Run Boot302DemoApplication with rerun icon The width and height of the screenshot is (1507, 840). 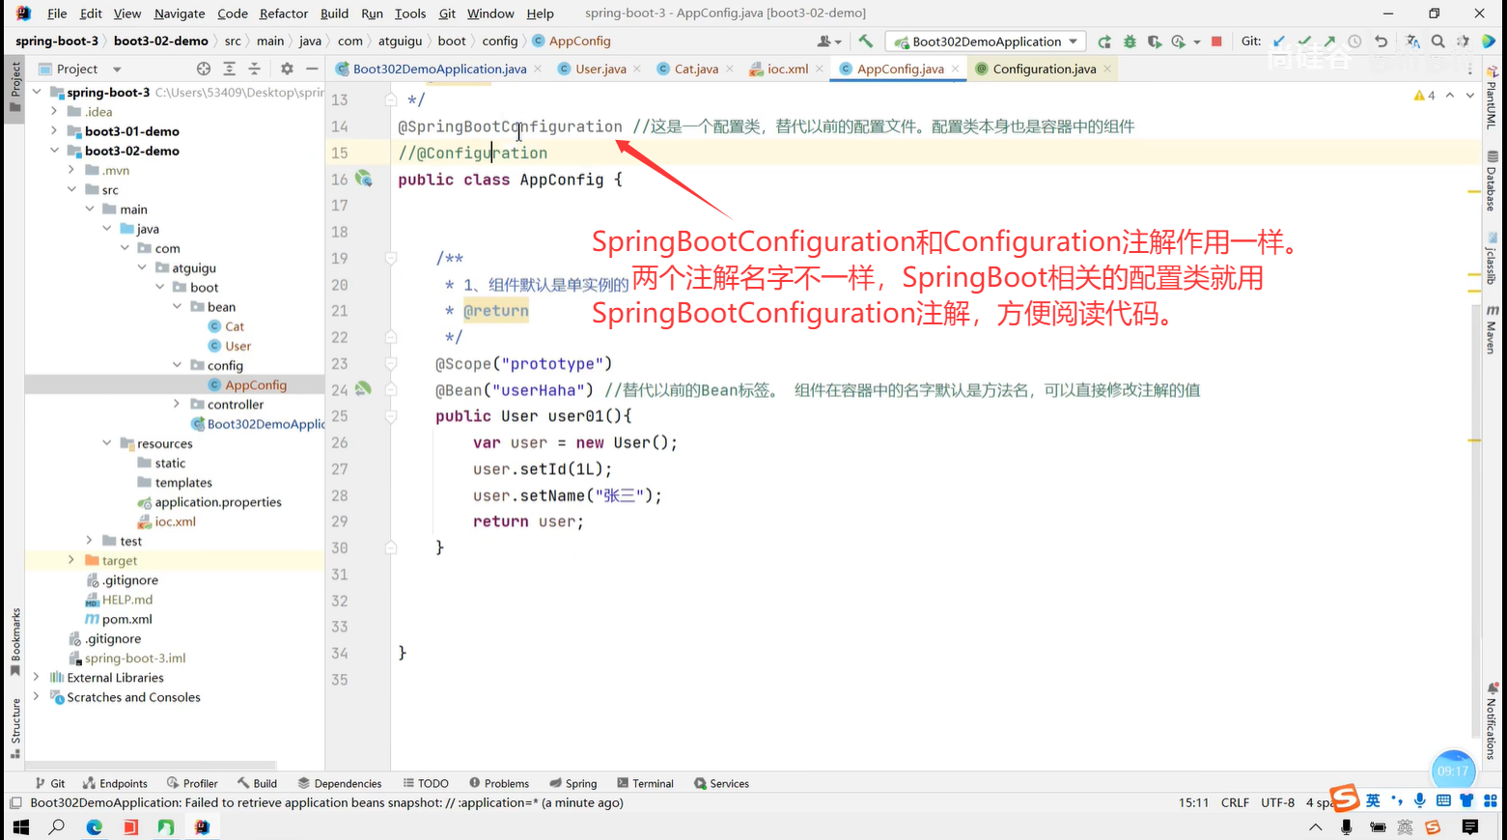point(1104,42)
